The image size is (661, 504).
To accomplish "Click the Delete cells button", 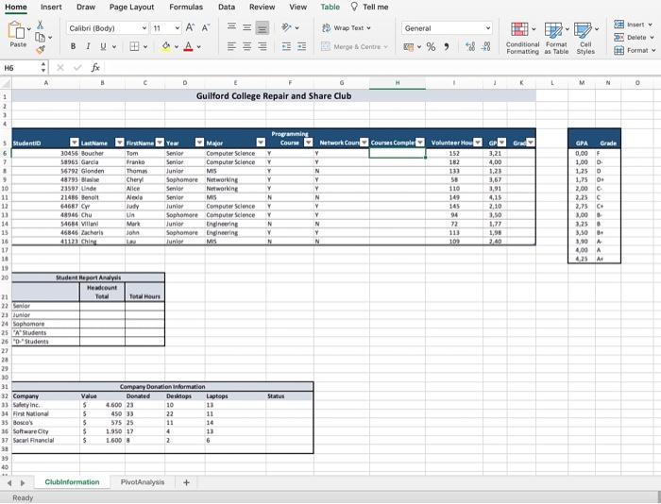I will [x=634, y=38].
